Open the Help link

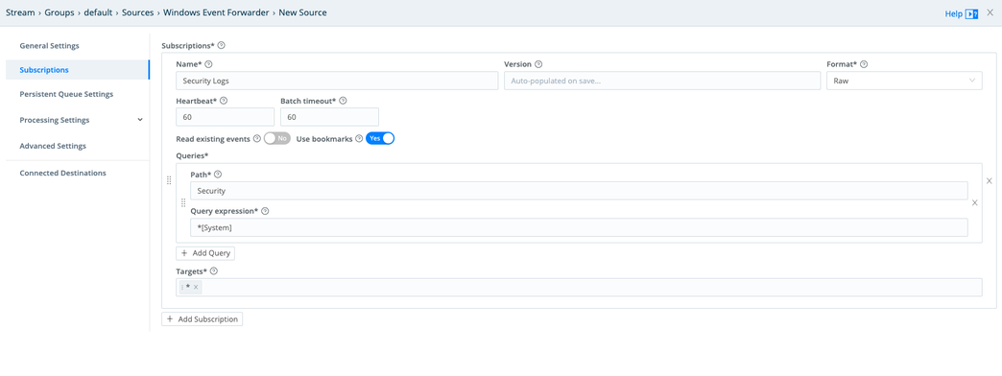[x=953, y=13]
